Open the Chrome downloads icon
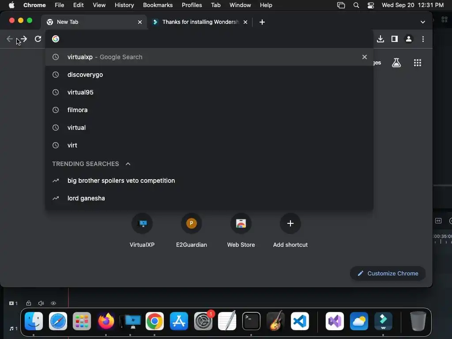Screen dimensions: 452x339 [x=380, y=39]
